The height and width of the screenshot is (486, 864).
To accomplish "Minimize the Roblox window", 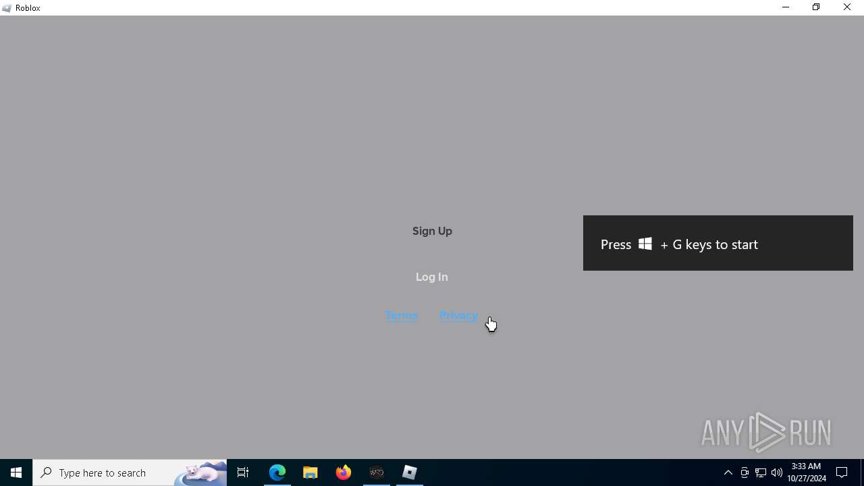I will click(786, 7).
